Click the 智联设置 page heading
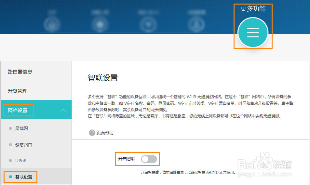The height and width of the screenshot is (185, 310). [x=103, y=78]
